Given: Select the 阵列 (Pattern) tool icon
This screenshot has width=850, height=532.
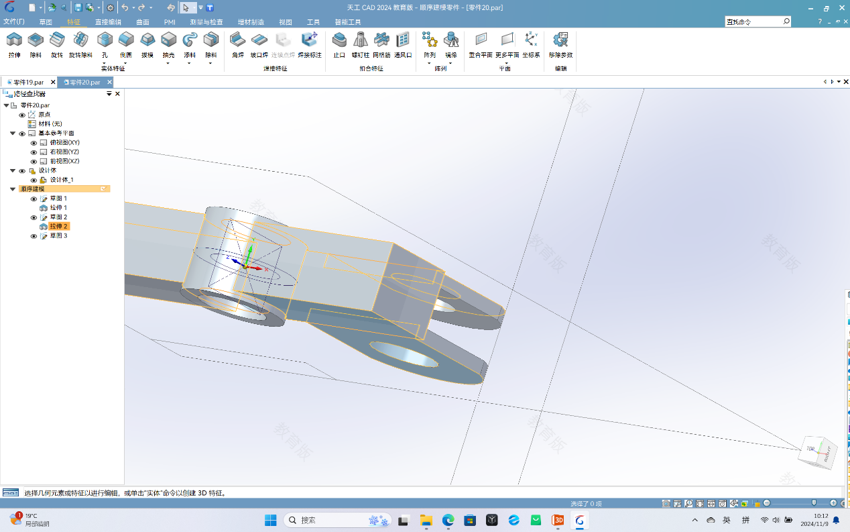Looking at the screenshot, I should click(x=430, y=40).
